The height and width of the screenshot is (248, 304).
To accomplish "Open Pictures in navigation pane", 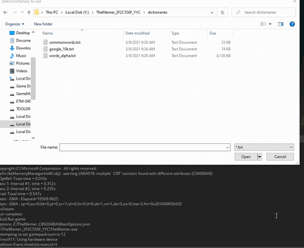I will (x=23, y=63).
